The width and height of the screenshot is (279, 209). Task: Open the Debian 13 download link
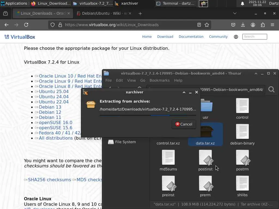pyautogui.click(x=50, y=107)
